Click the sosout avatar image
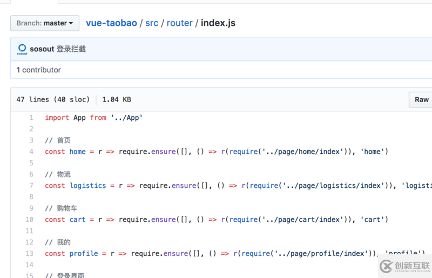The height and width of the screenshot is (278, 432). pos(22,49)
